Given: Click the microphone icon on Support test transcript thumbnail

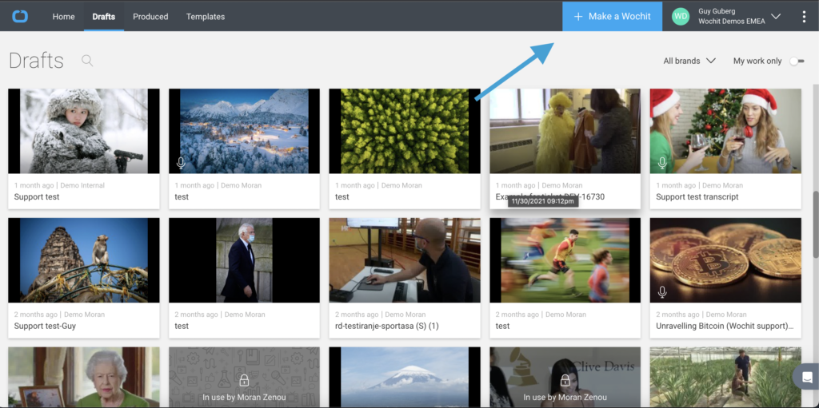Looking at the screenshot, I should 662,164.
